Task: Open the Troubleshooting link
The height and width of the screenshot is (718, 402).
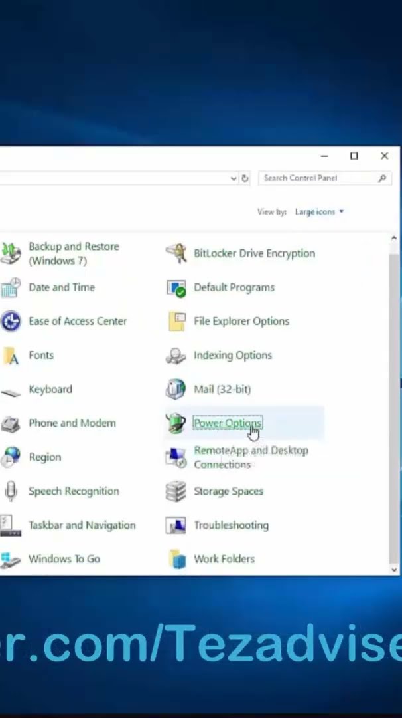Action: 231,525
